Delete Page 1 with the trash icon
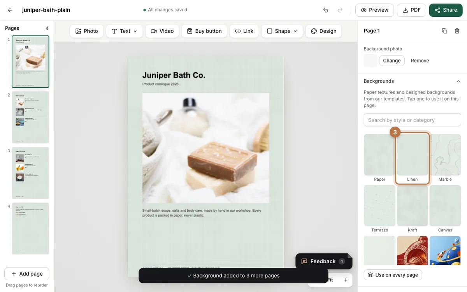The width and height of the screenshot is (467, 292). point(457,31)
